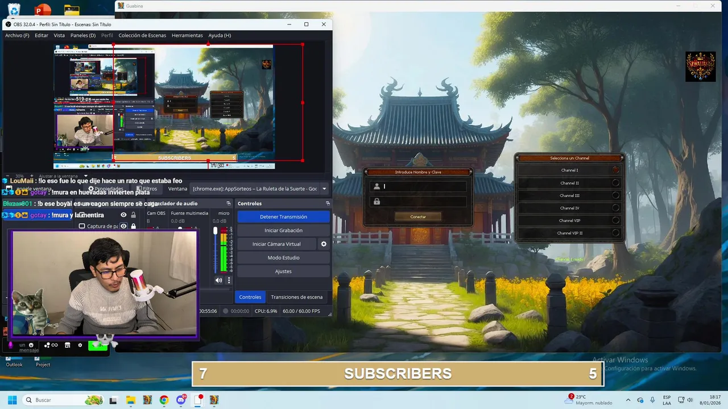Toggle visibility eye of Captura de pa source
The image size is (728, 409).
click(123, 226)
